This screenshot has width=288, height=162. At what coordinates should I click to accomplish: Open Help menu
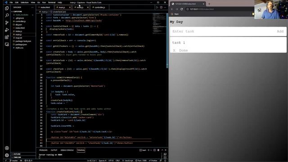[60, 2]
